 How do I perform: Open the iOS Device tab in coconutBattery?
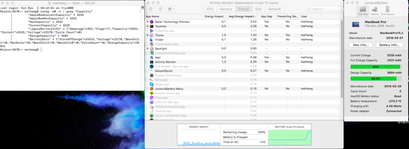[x=387, y=11]
